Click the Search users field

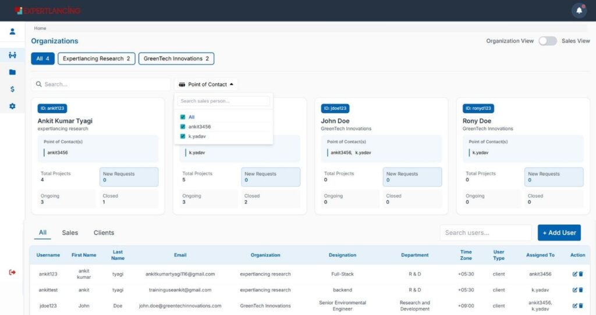click(486, 232)
